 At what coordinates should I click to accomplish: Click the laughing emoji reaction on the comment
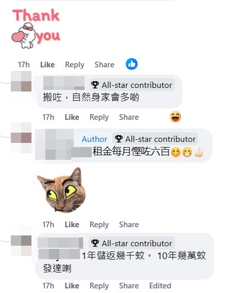click(x=175, y=117)
